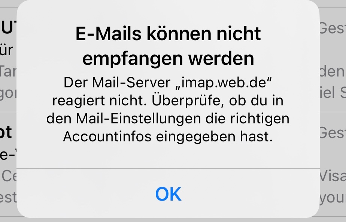Screen dimensions: 346x222
Task: Click the gray "est" preview text on the left
Action: point(8,197)
